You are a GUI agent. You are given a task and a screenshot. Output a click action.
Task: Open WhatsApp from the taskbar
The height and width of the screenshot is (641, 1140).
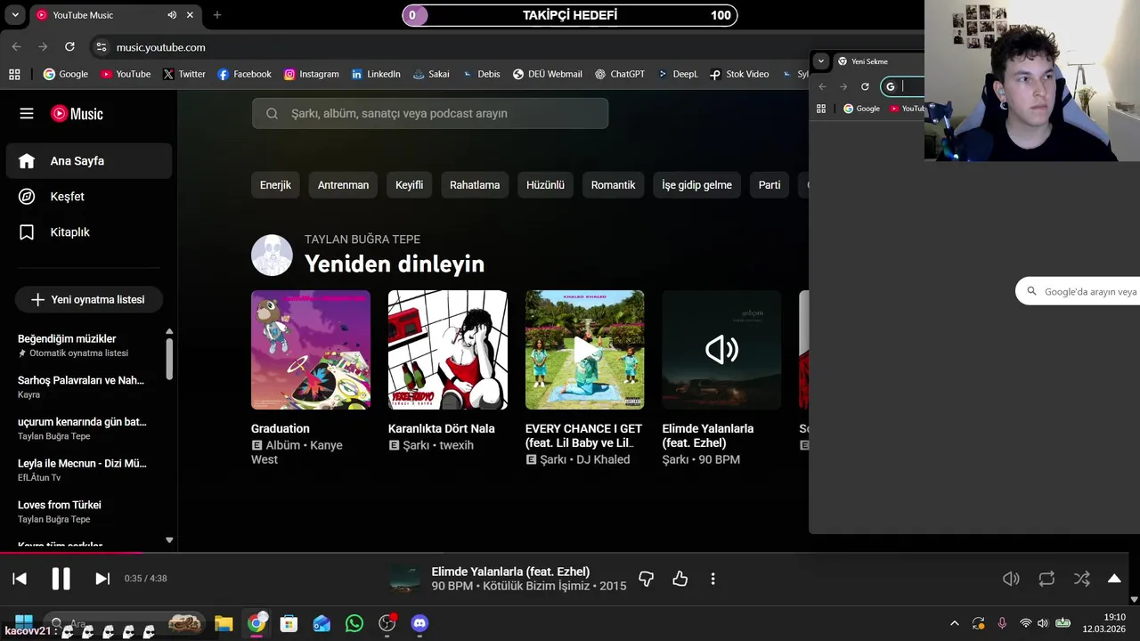[354, 623]
